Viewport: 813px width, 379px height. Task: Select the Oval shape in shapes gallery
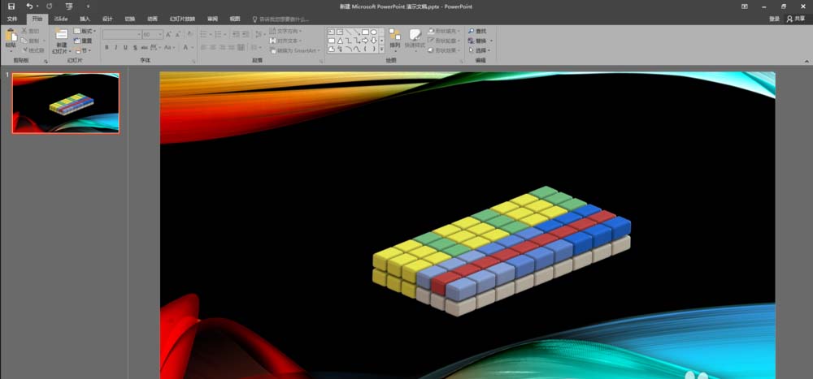pyautogui.click(x=373, y=32)
